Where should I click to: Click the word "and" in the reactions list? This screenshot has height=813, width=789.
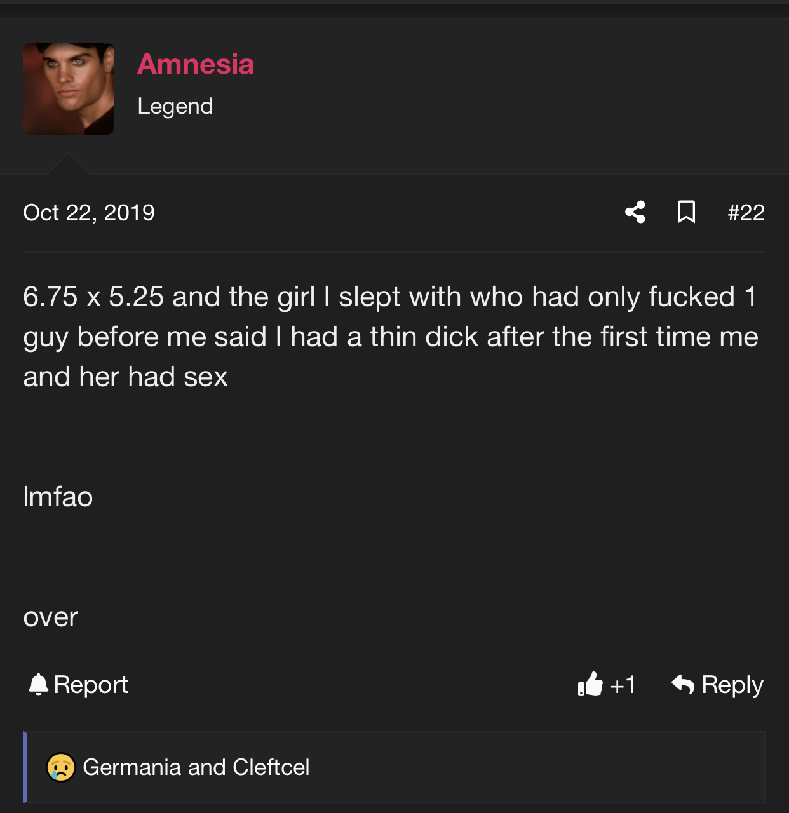click(x=207, y=767)
